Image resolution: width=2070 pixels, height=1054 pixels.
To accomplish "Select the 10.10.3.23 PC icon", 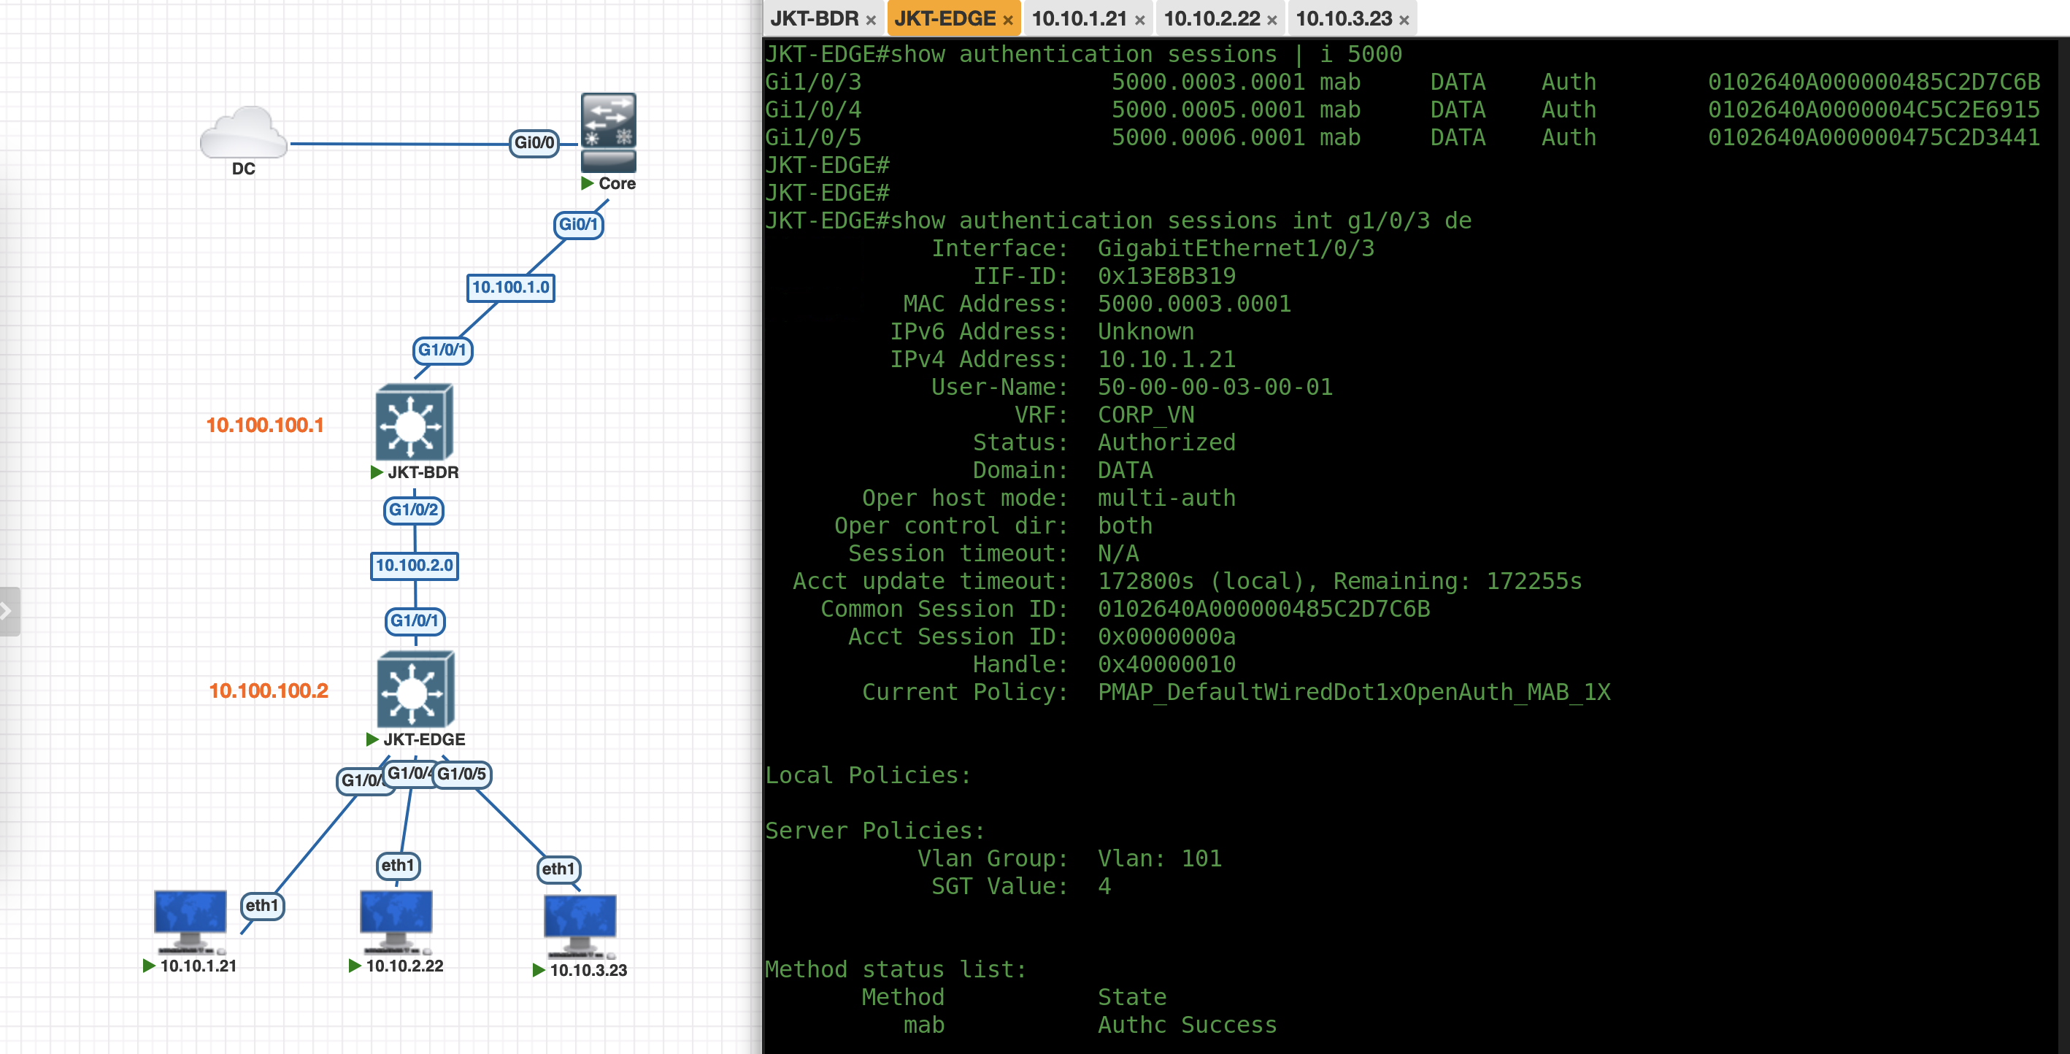I will [580, 924].
